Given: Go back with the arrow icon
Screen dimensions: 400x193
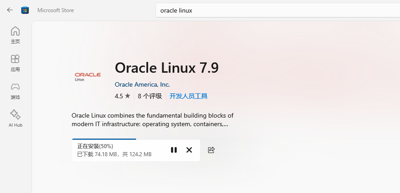Looking at the screenshot, I should click(10, 10).
